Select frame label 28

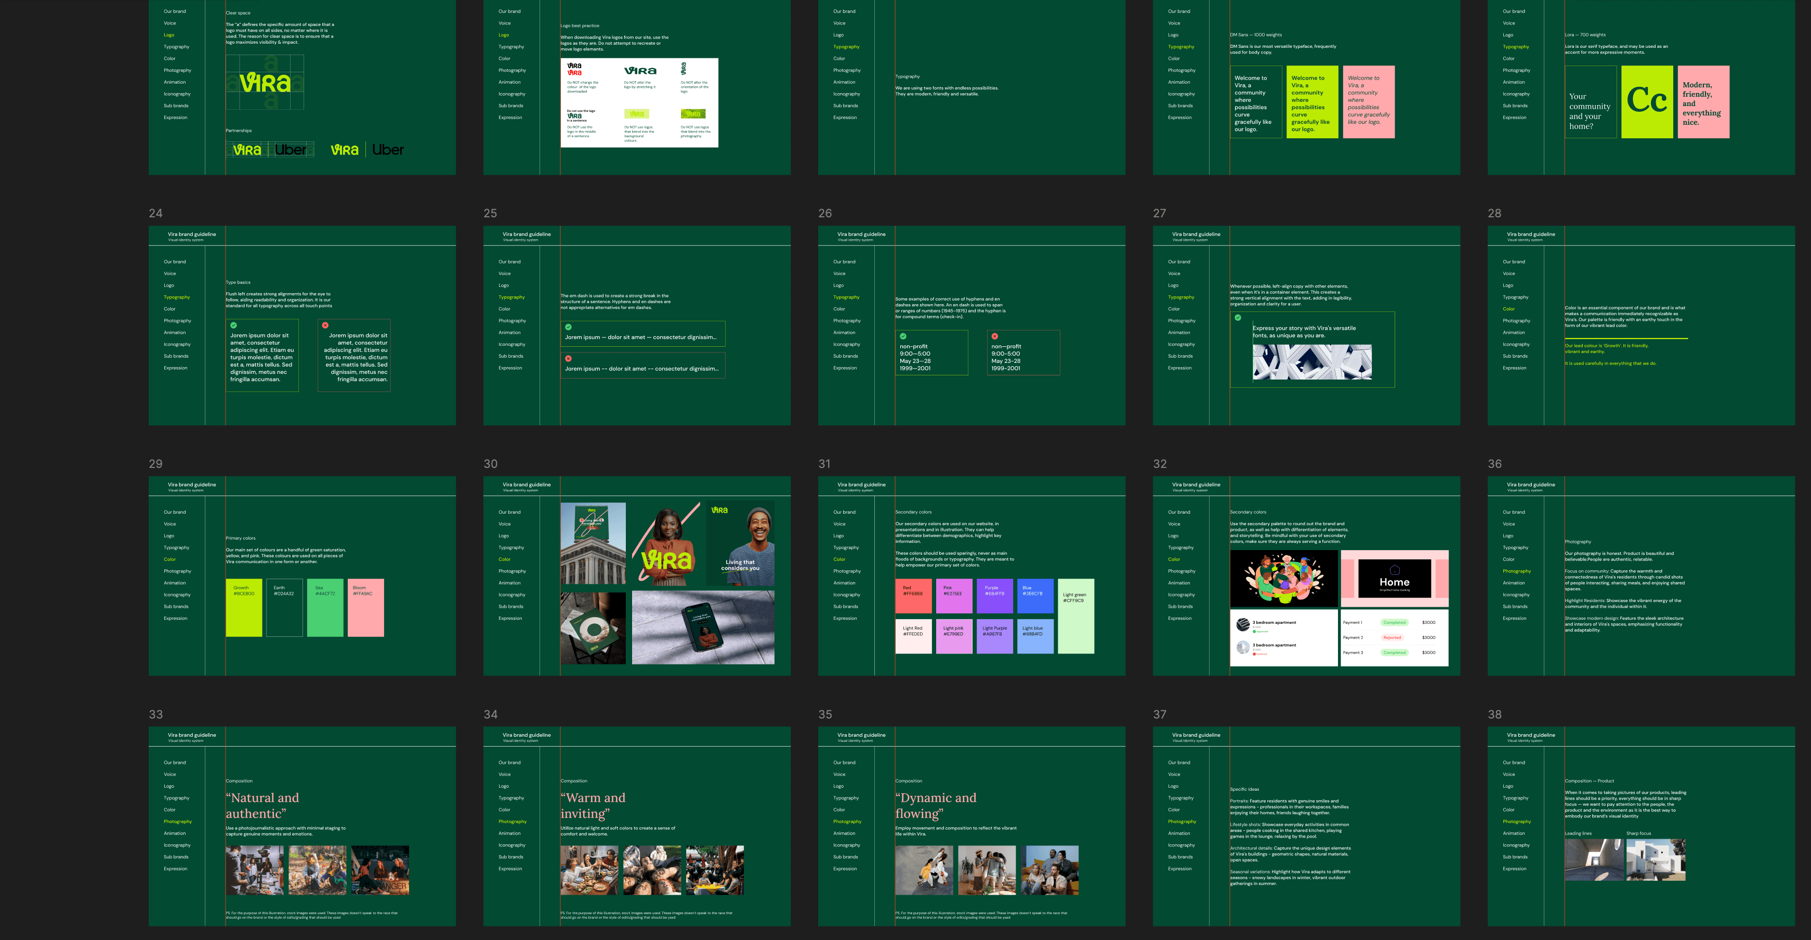point(1494,213)
